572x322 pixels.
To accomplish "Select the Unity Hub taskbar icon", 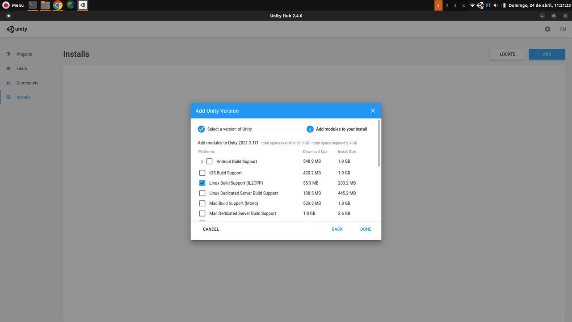I will [x=83, y=5].
